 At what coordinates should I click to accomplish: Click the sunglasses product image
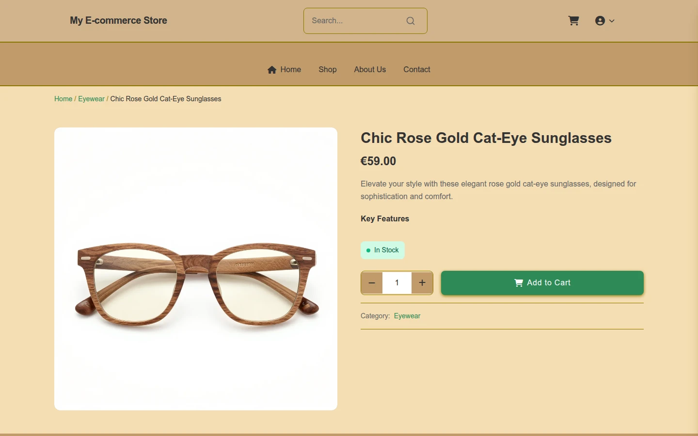point(196,269)
